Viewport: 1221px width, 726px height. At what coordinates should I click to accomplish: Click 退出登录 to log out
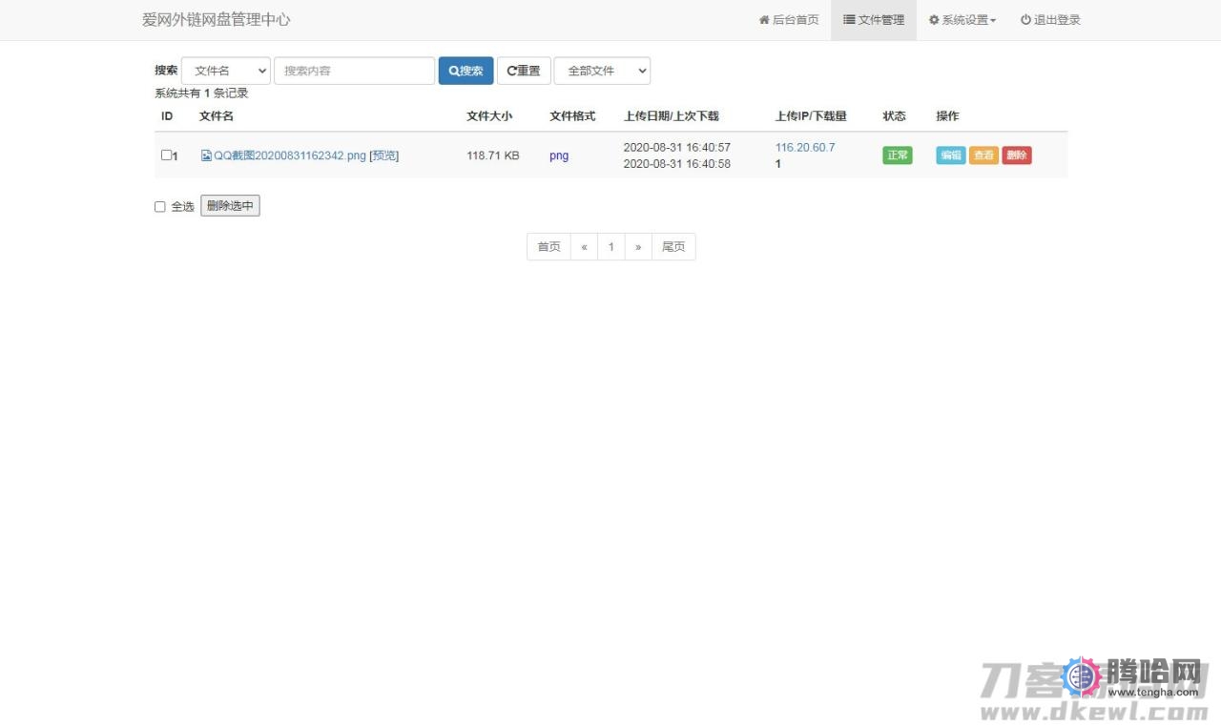pyautogui.click(x=1050, y=20)
